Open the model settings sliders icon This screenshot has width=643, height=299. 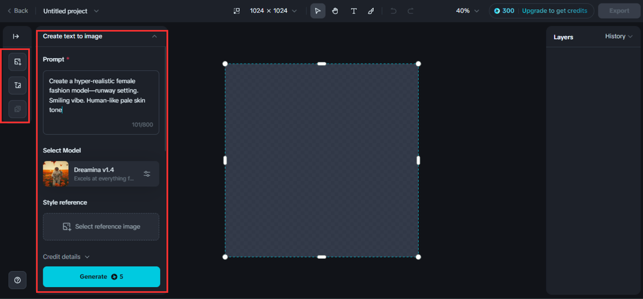[147, 174]
